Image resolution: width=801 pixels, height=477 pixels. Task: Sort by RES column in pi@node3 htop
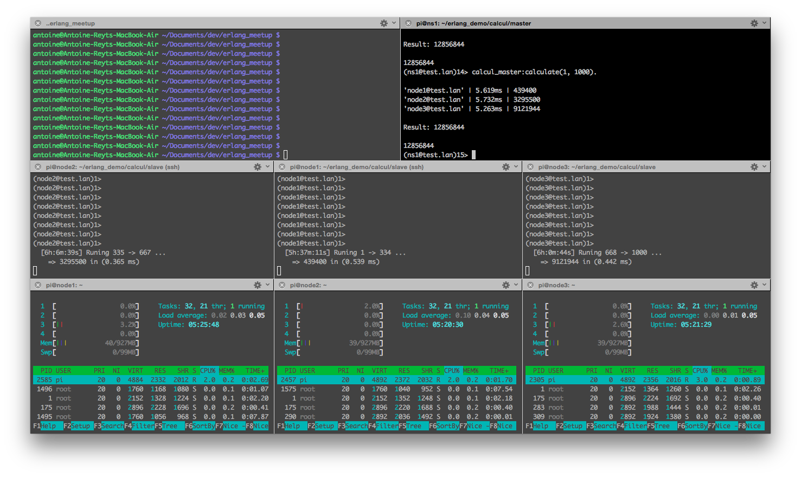tap(652, 371)
